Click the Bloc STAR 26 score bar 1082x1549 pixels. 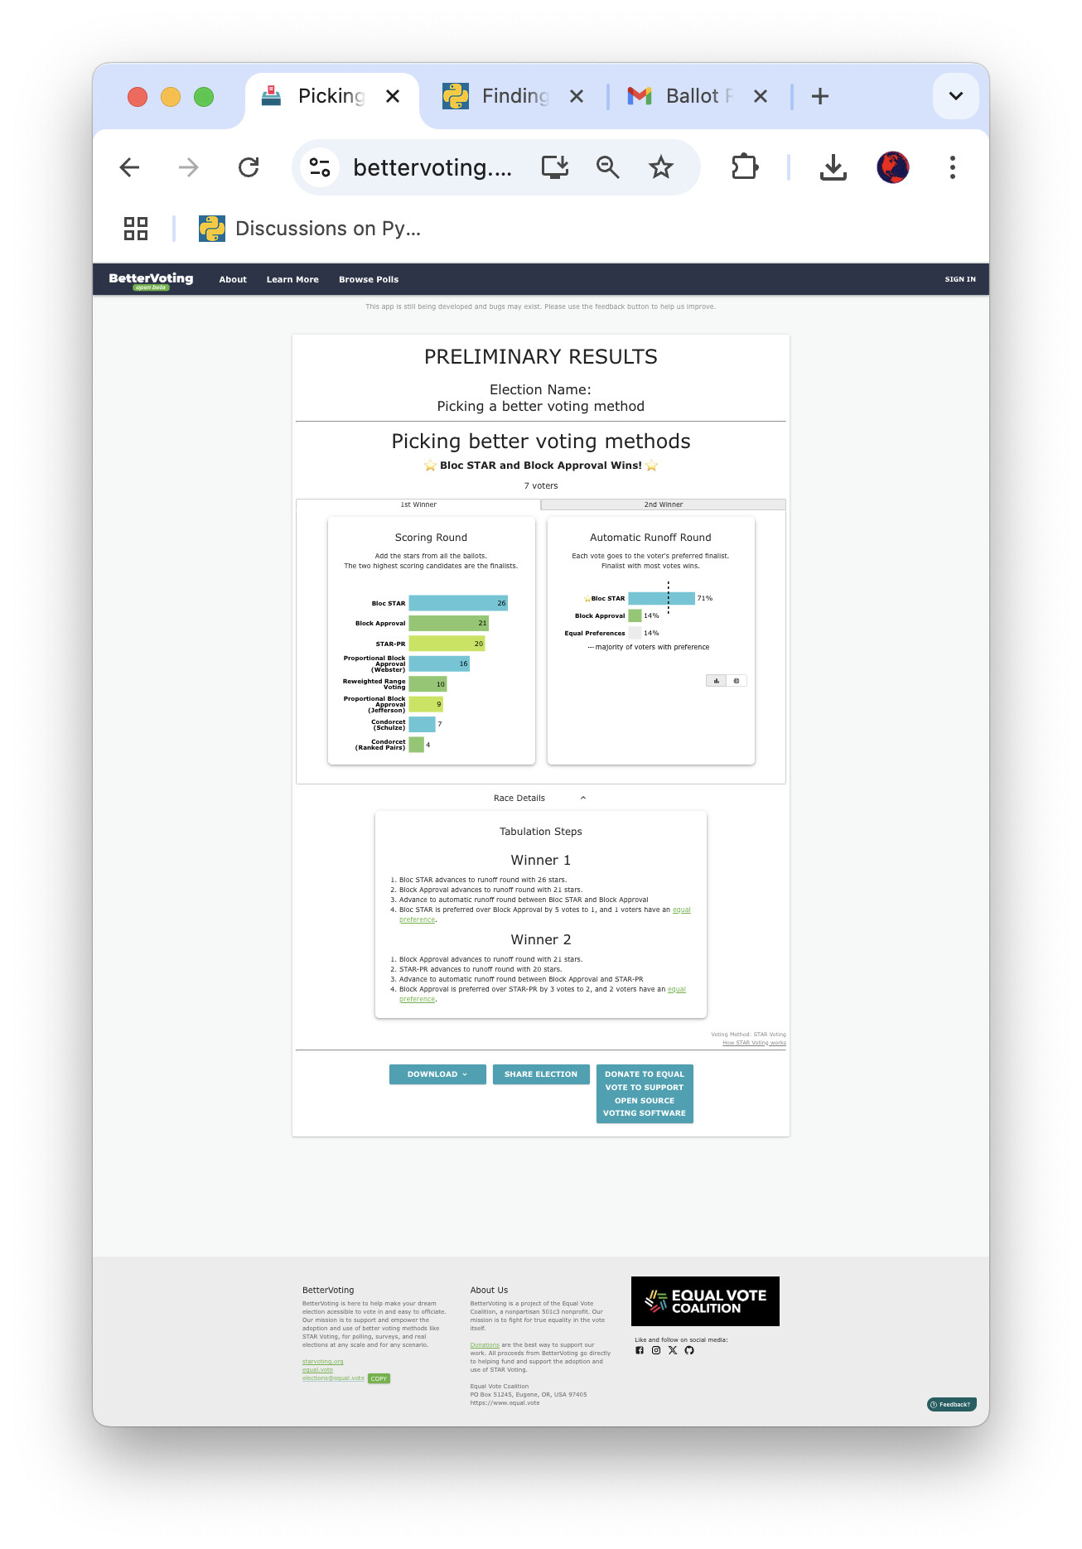coord(458,603)
